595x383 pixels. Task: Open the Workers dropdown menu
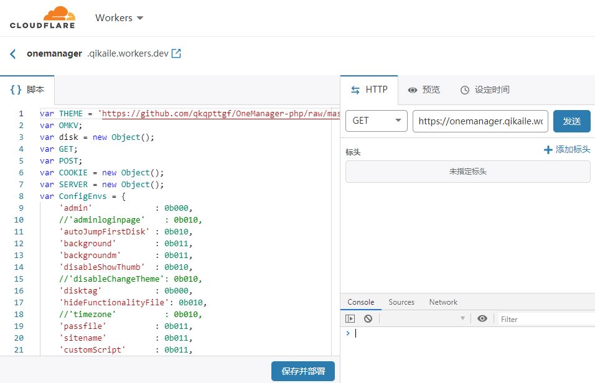point(119,18)
